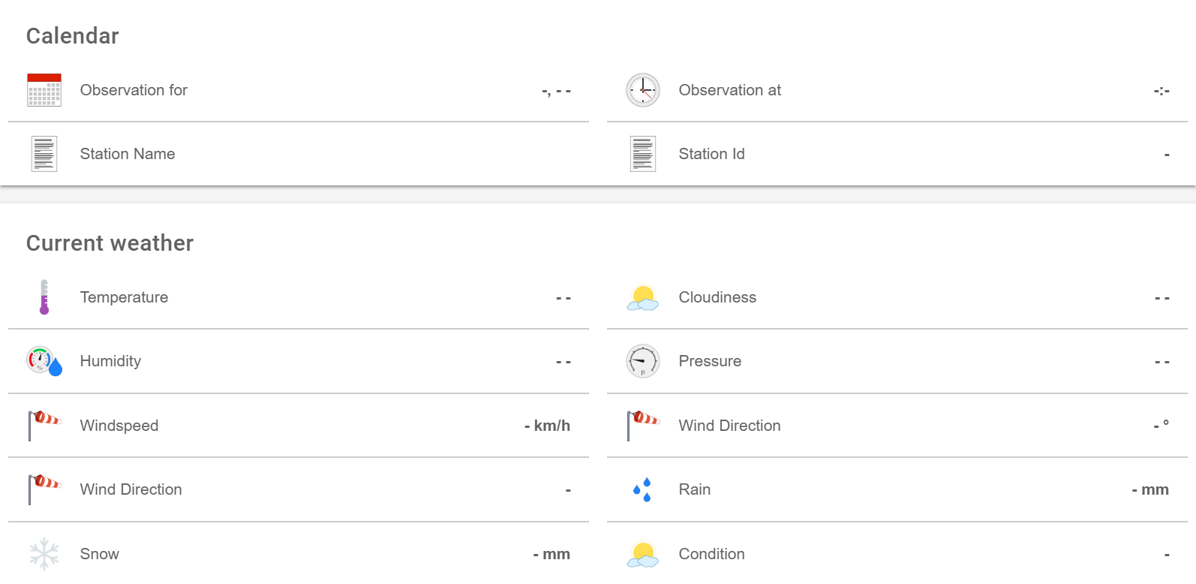Select the Station Id document icon
The width and height of the screenshot is (1196, 584).
click(x=643, y=154)
